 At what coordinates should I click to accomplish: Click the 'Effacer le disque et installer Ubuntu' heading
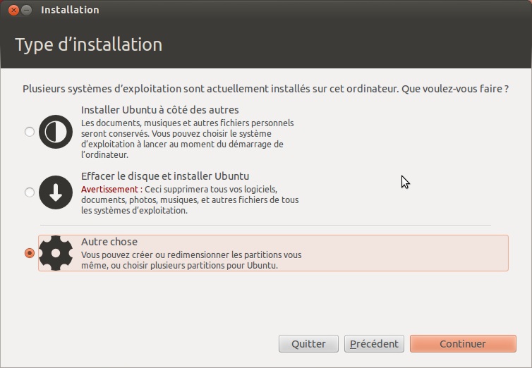[165, 176]
